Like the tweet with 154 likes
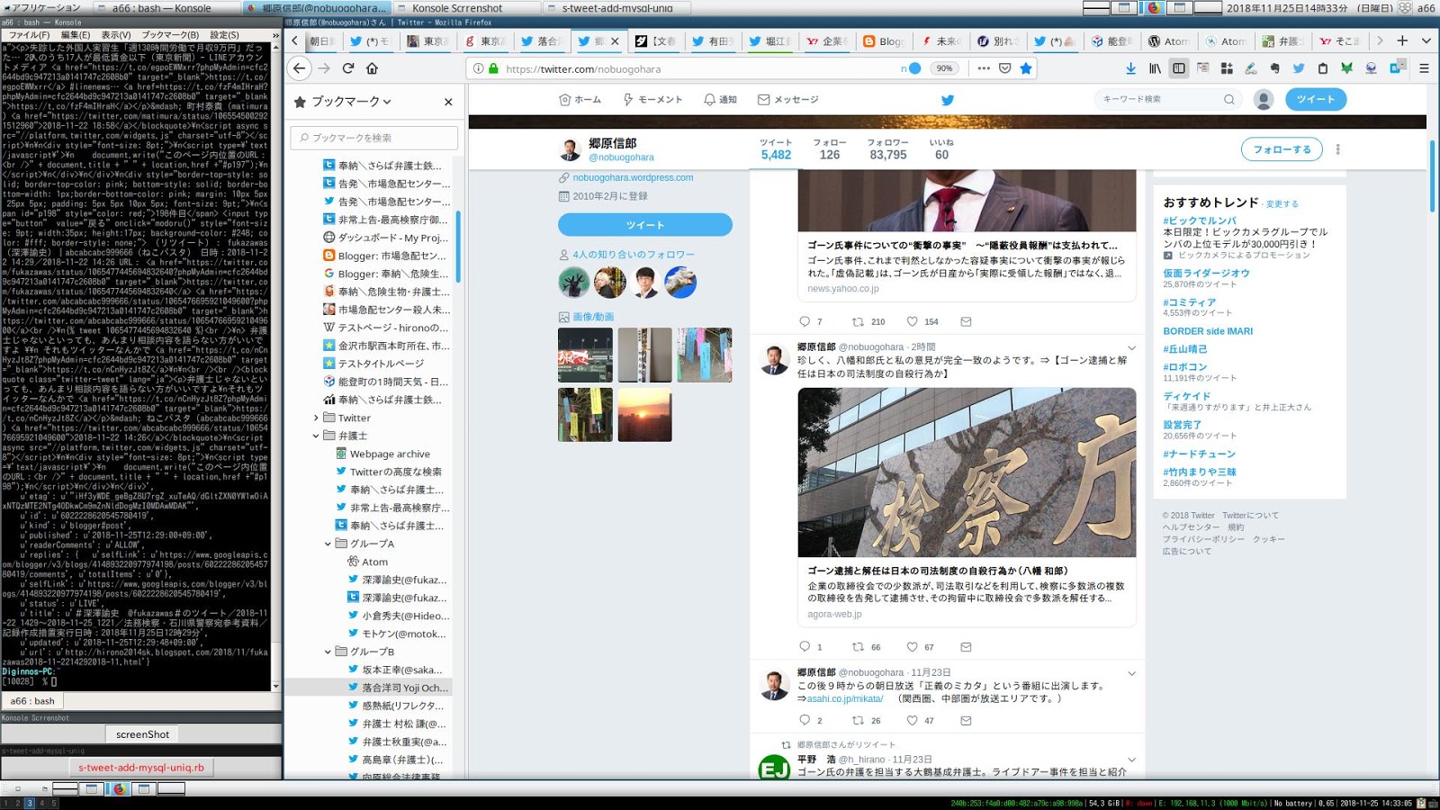1440x810 pixels. tap(912, 321)
